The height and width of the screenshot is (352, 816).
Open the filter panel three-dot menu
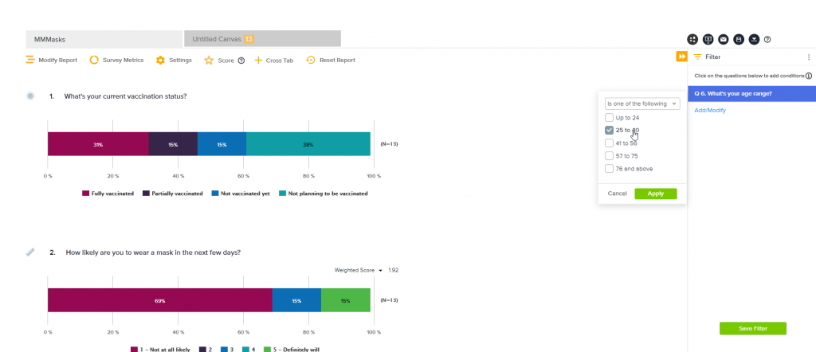[809, 57]
